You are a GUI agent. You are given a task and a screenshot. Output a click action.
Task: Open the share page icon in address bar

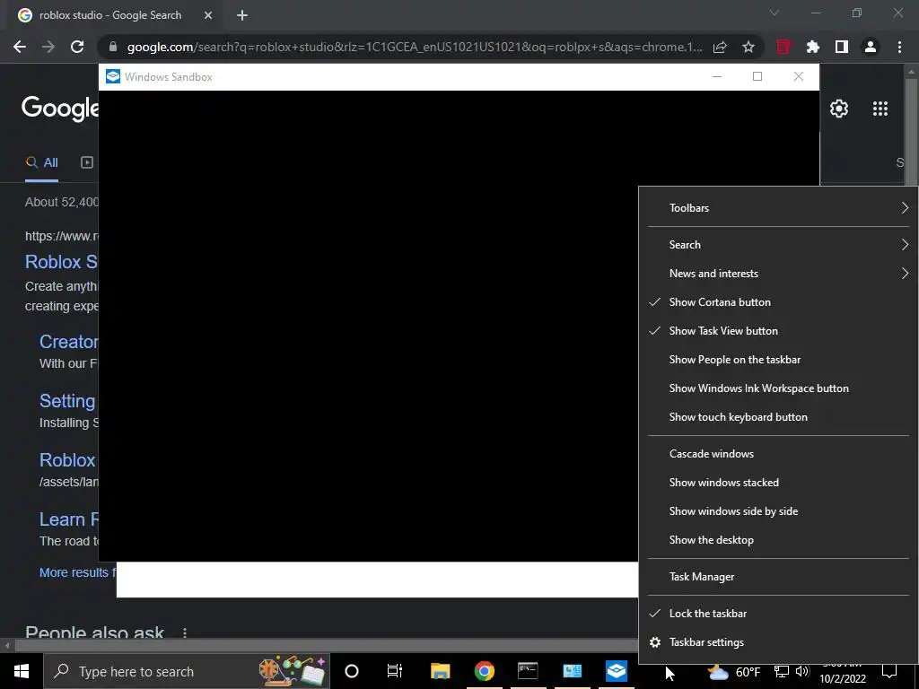[720, 47]
